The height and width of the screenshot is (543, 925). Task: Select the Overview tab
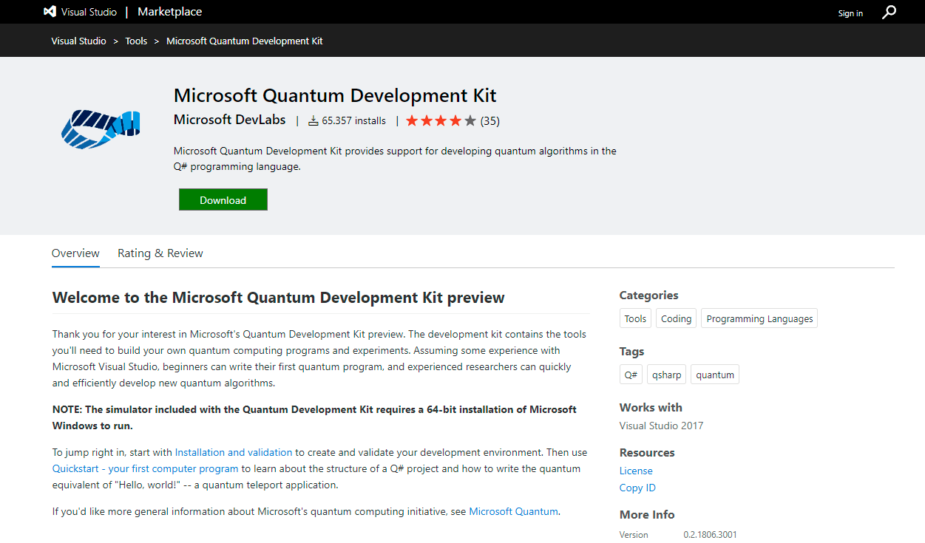[75, 253]
